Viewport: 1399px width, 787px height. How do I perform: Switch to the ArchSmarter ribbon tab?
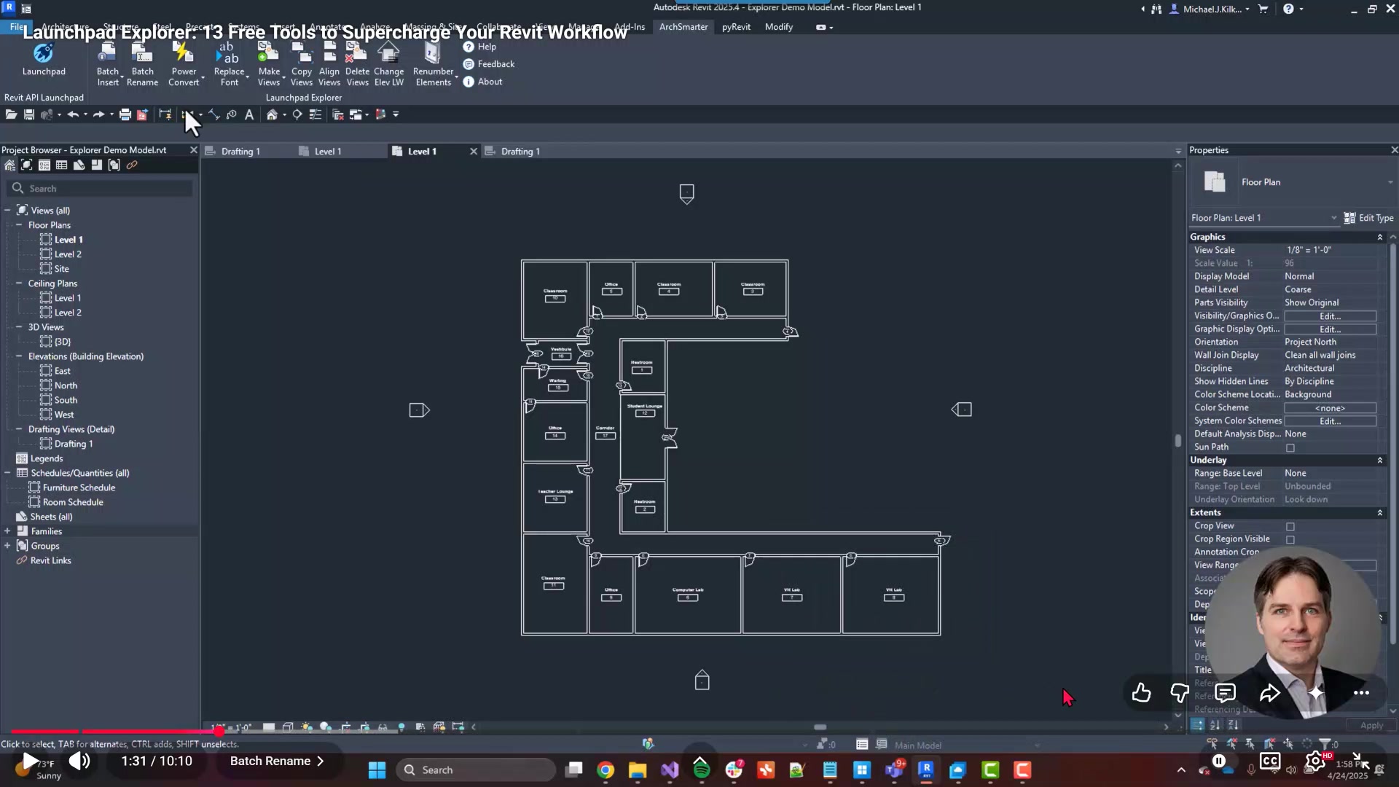(x=683, y=27)
